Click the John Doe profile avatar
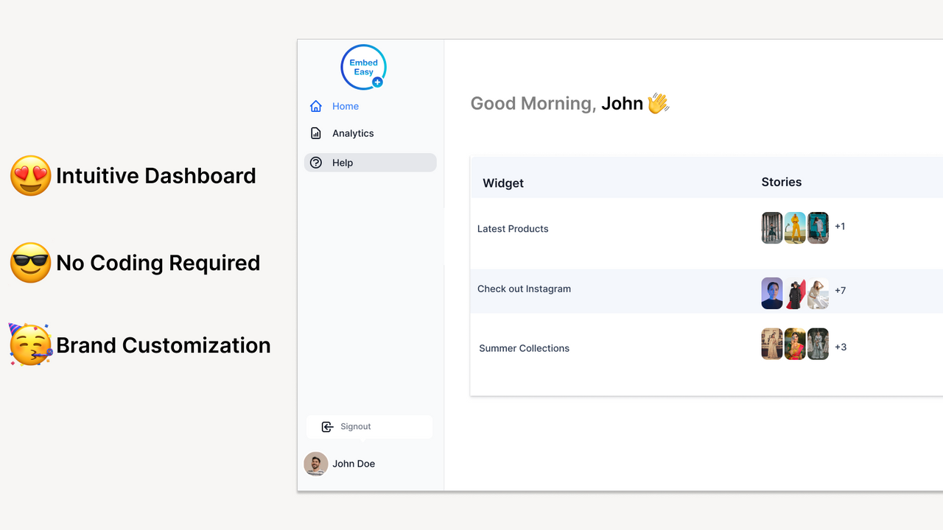 (315, 464)
